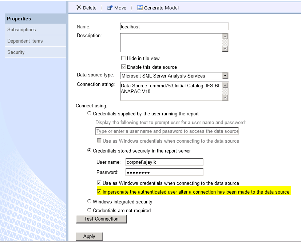Toggle the Hide in tile view checkbox

[x=123, y=58]
